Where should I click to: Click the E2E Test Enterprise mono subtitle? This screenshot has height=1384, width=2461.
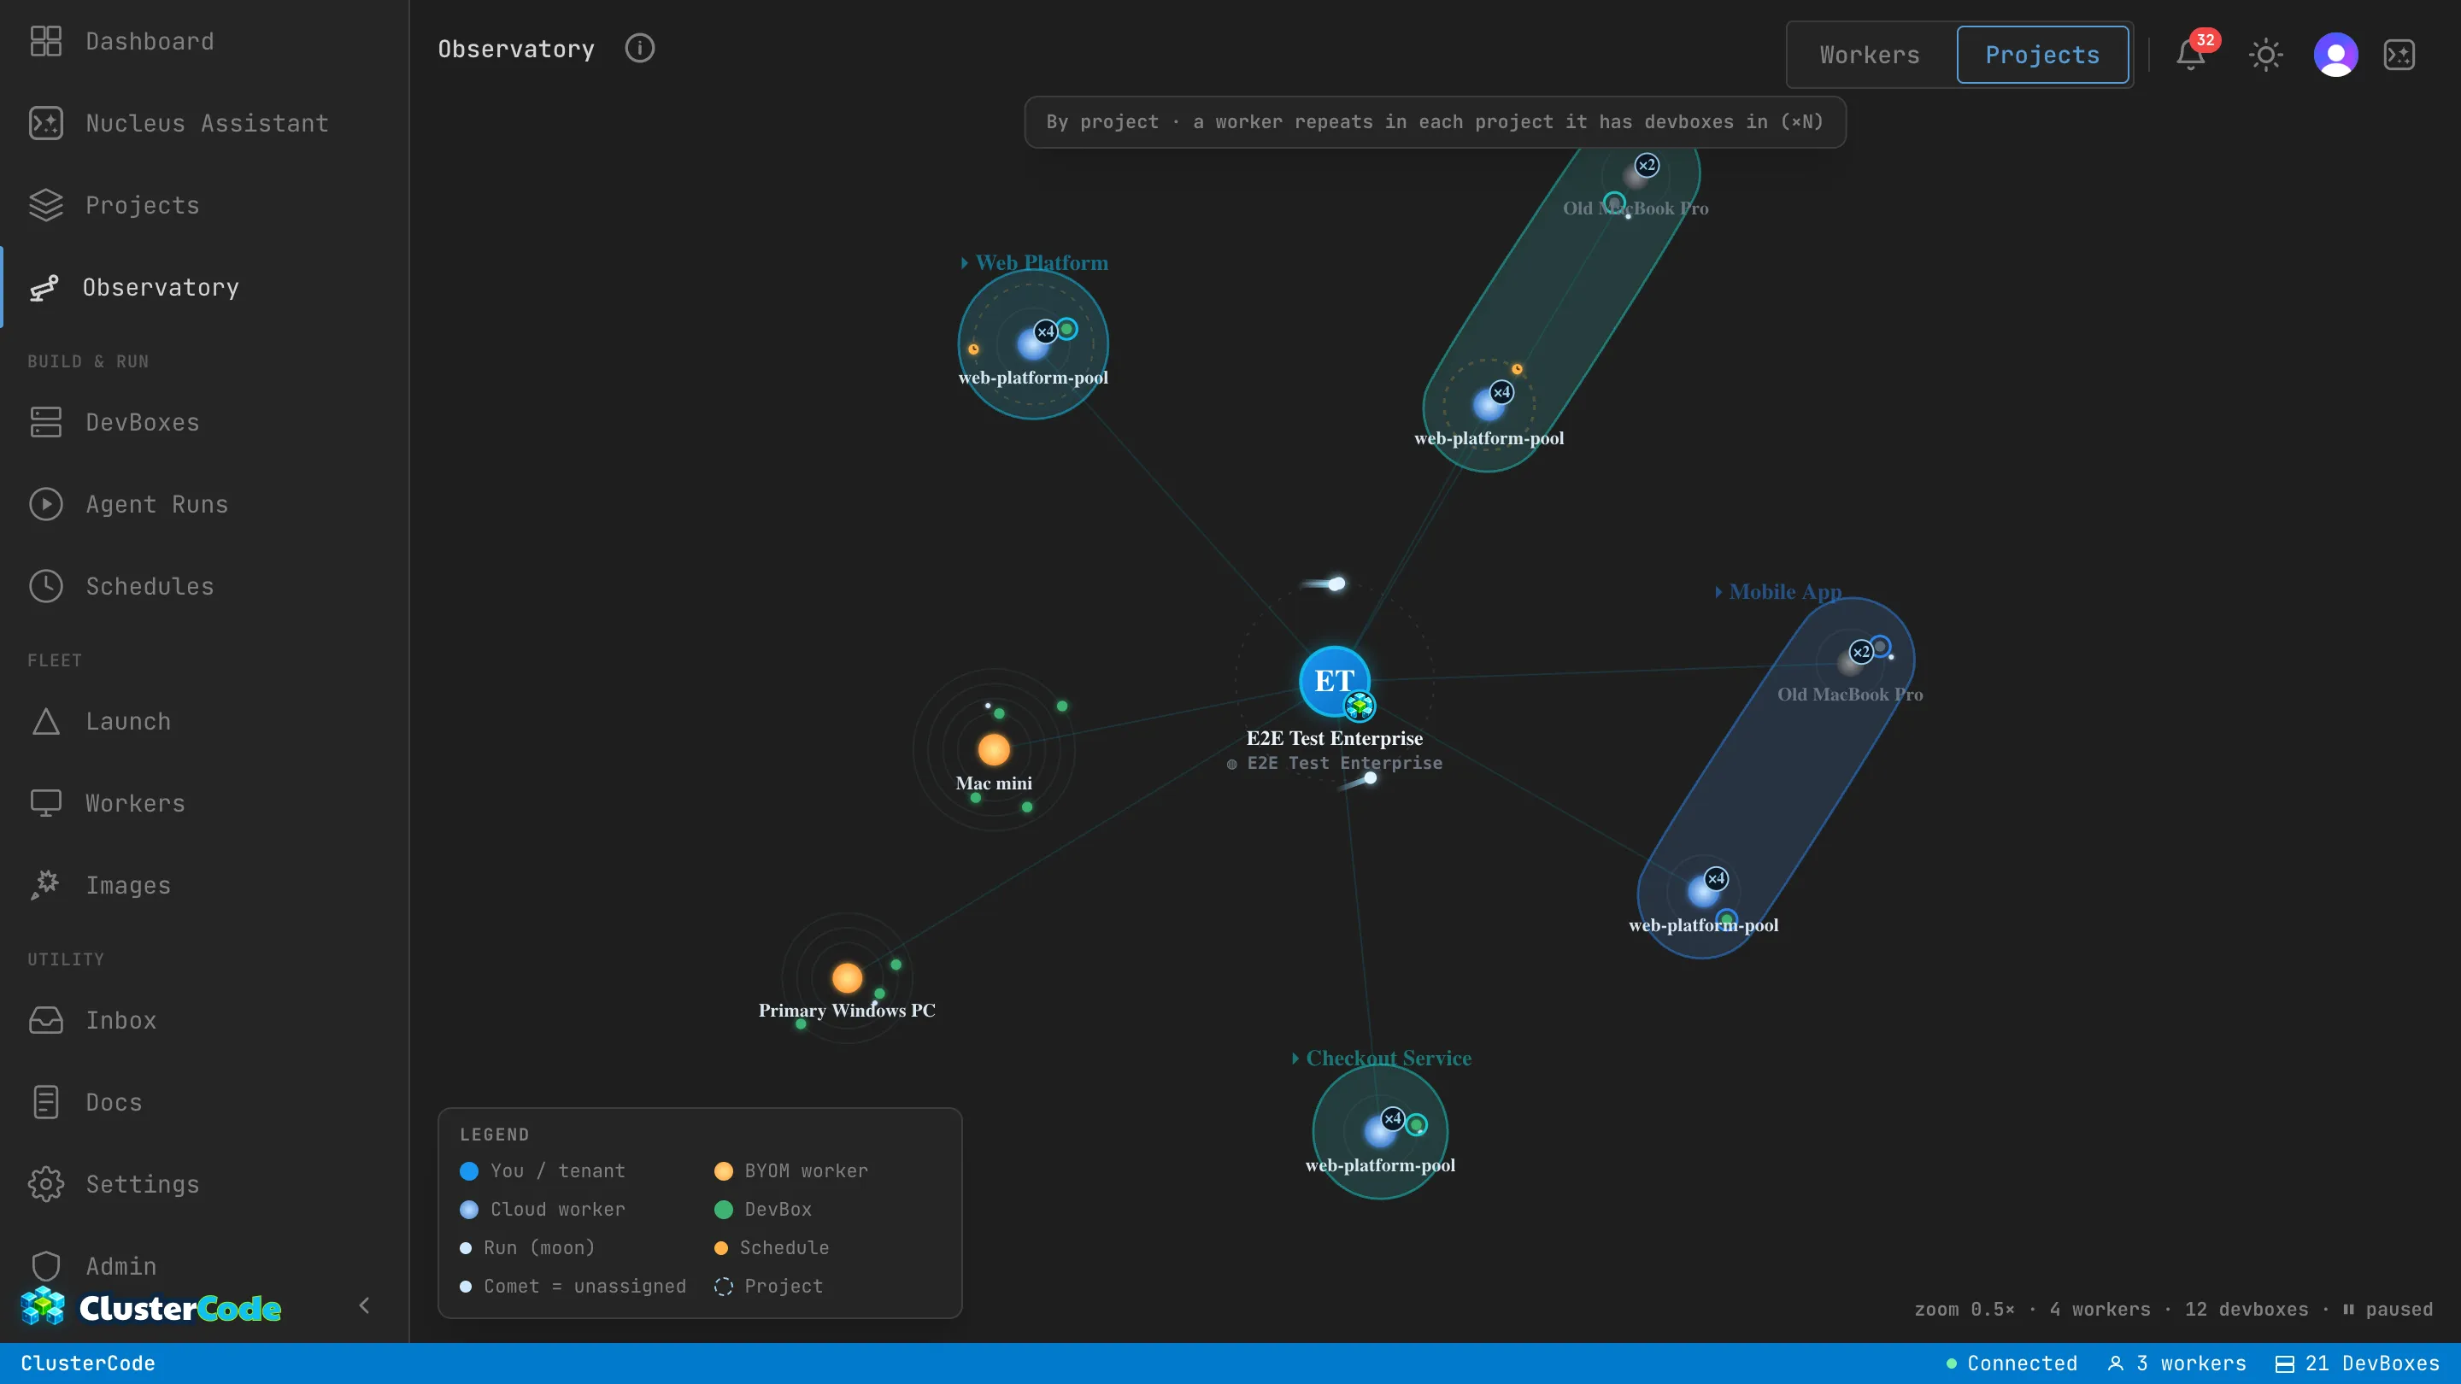(x=1335, y=763)
